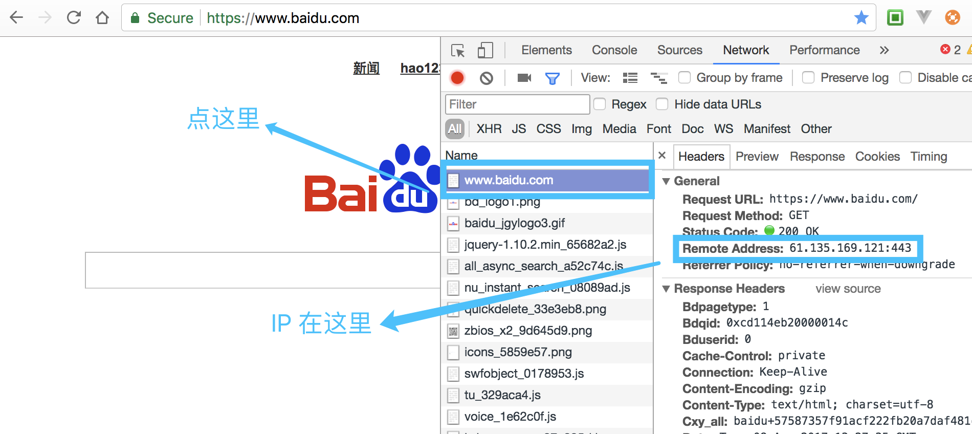Open the Elements tab

(546, 50)
